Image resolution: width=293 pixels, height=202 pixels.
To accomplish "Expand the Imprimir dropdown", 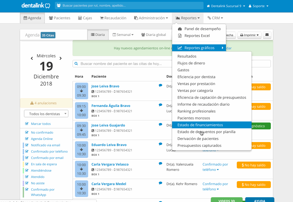I will [249, 35].
